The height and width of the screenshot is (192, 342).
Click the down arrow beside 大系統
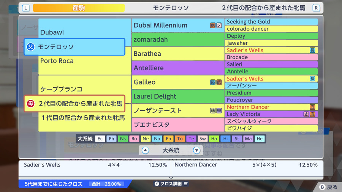(196, 150)
